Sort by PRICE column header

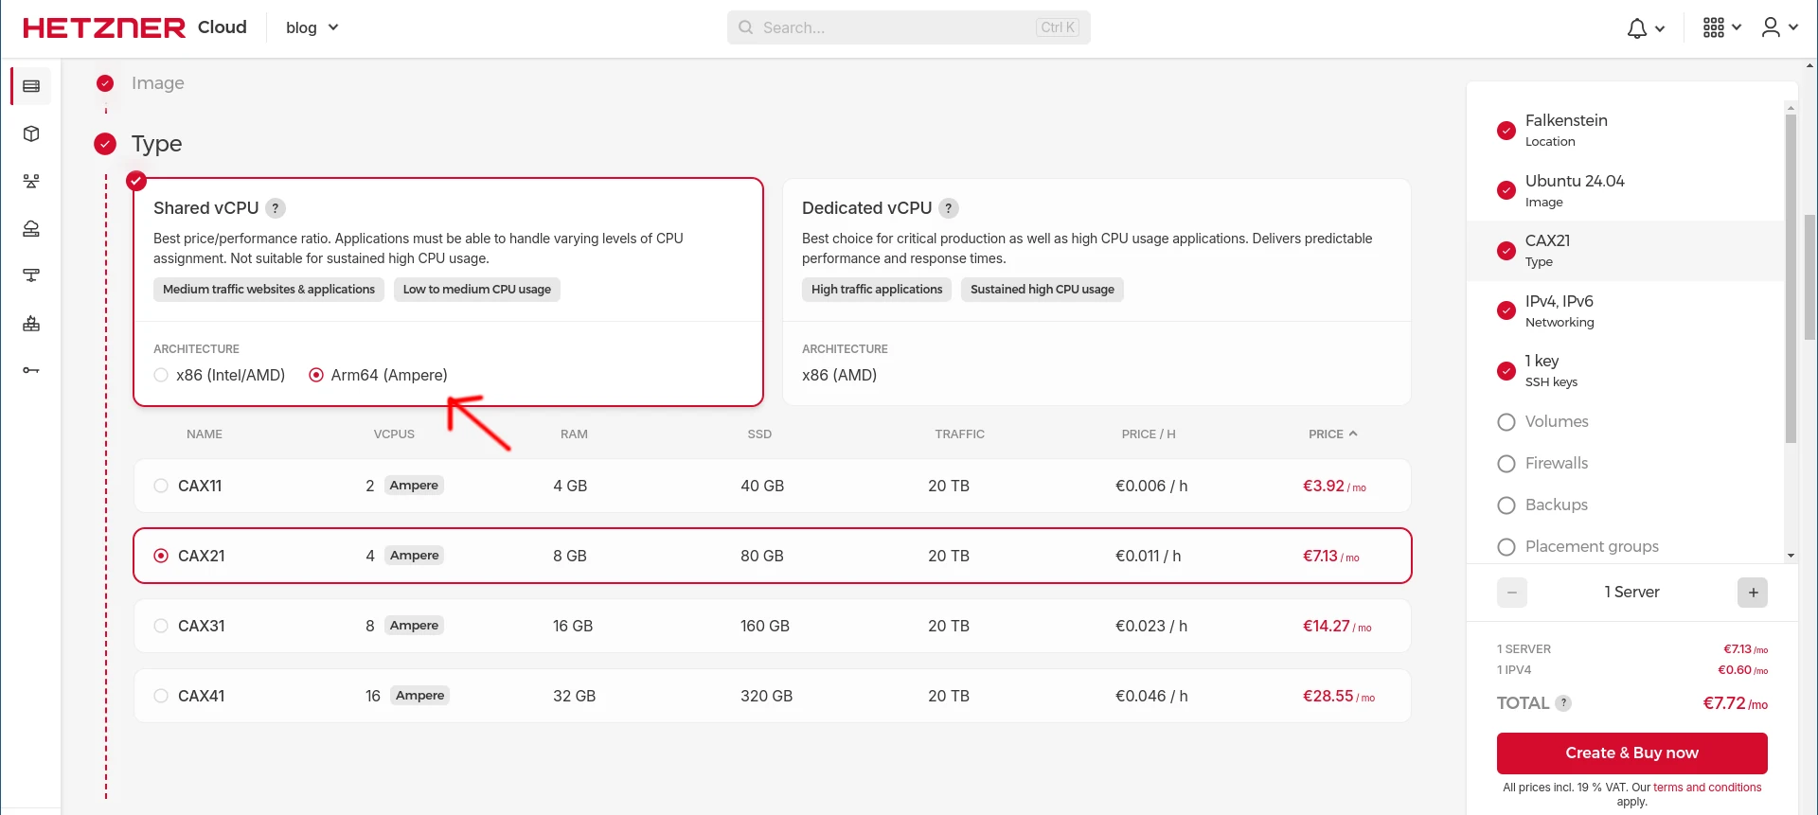click(x=1332, y=434)
